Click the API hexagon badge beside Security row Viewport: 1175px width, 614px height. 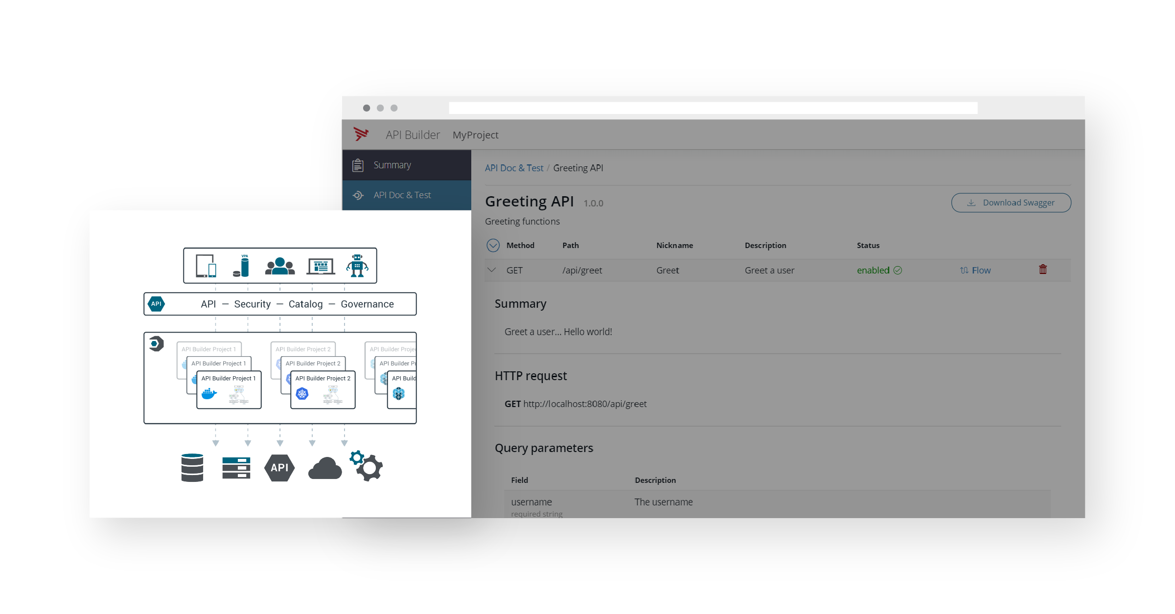tap(156, 304)
